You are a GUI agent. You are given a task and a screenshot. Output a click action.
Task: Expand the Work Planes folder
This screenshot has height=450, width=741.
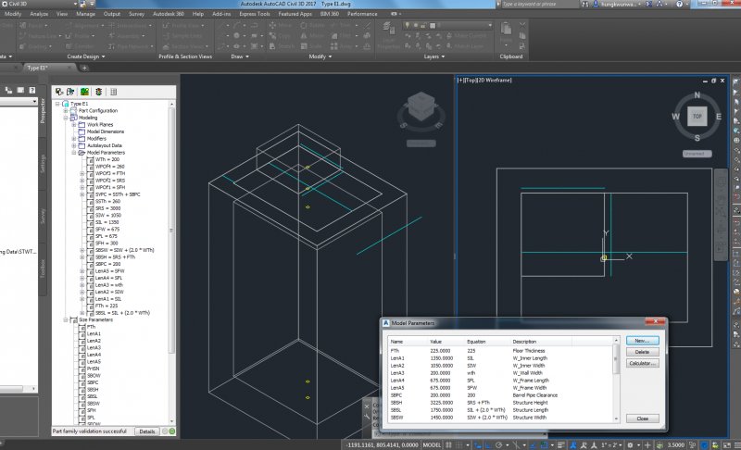coord(74,125)
